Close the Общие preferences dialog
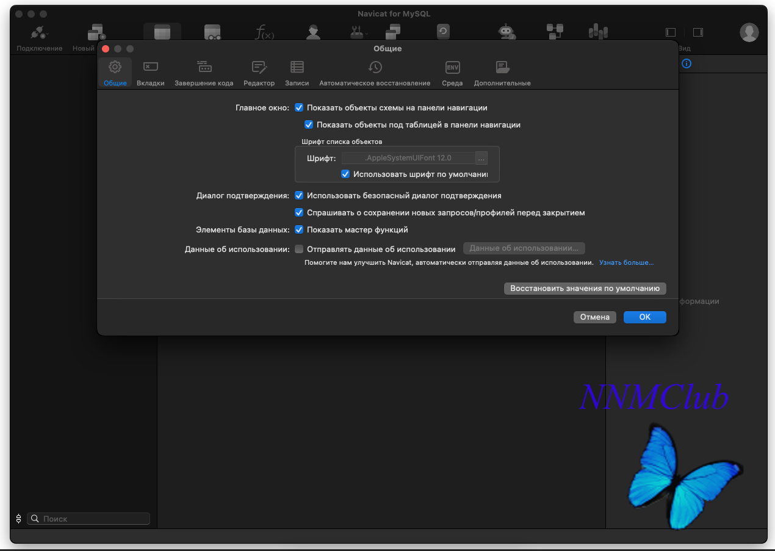 106,49
